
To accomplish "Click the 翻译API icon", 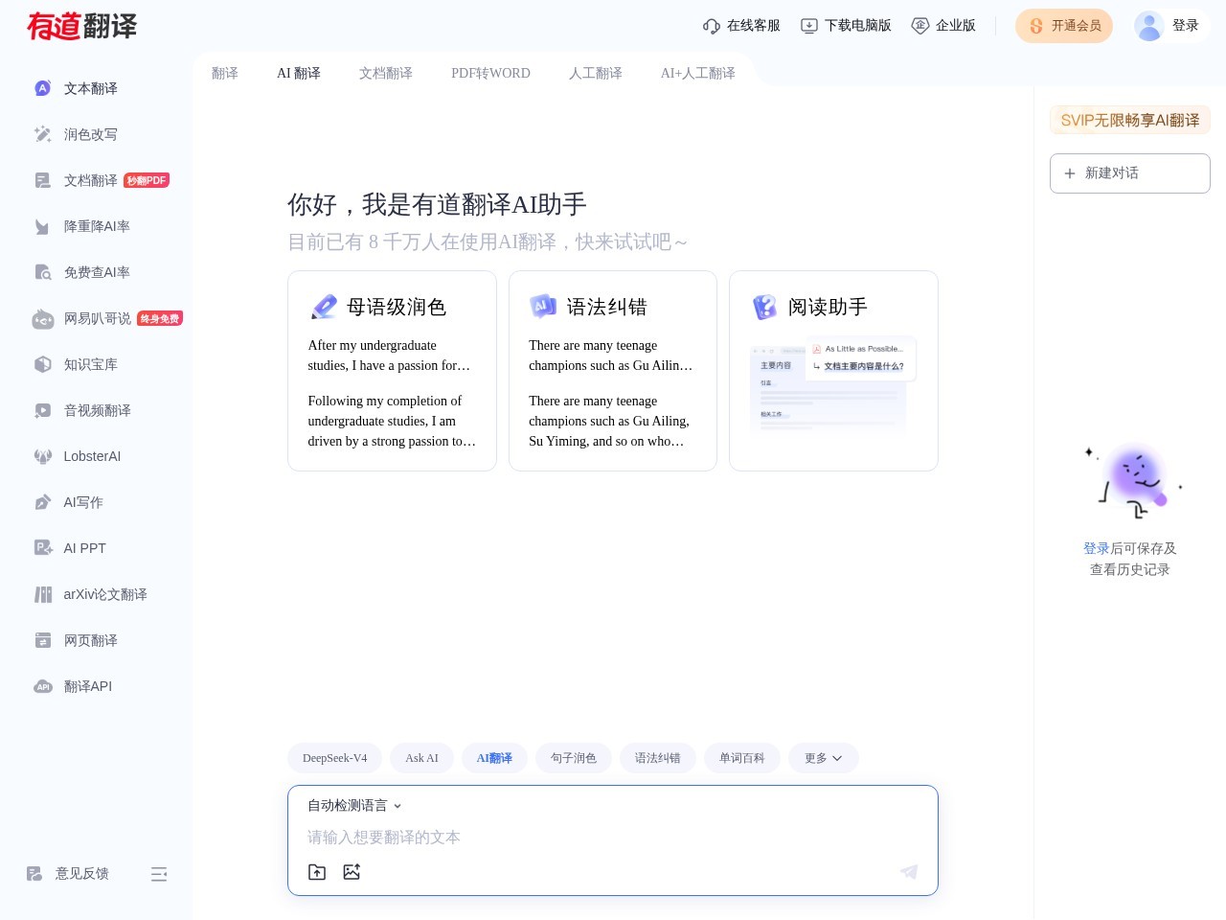I will tap(42, 686).
